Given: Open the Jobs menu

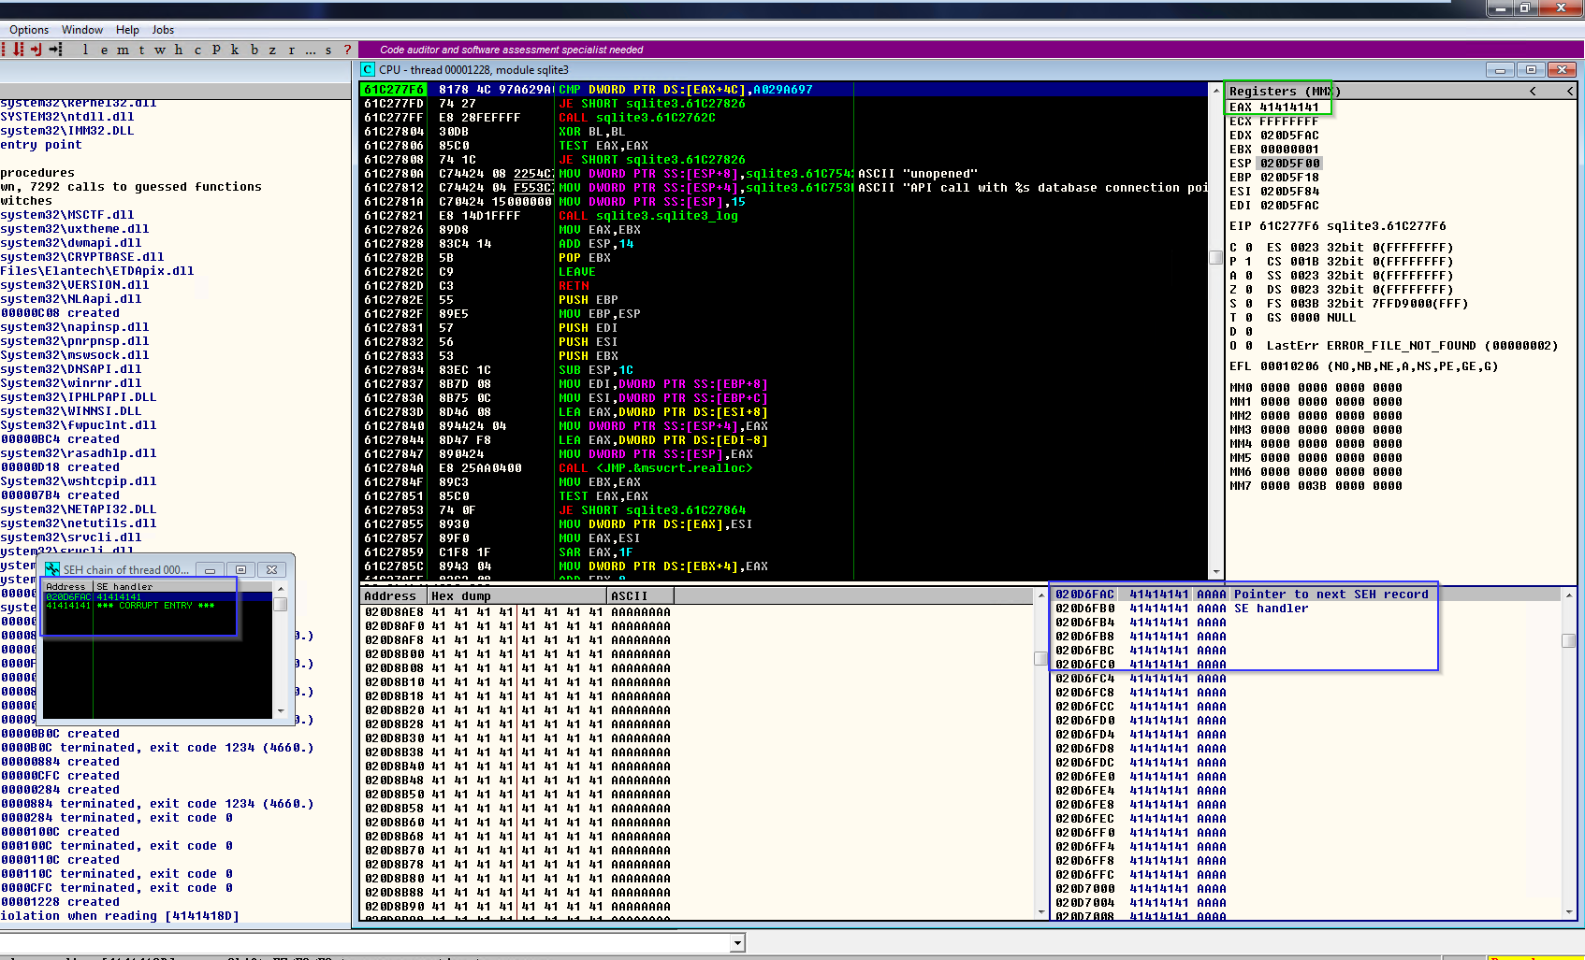Looking at the screenshot, I should pos(163,30).
